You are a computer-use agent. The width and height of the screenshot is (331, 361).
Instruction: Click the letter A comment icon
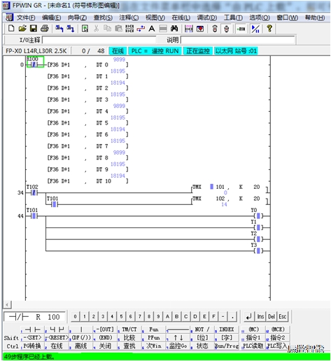point(152,29)
